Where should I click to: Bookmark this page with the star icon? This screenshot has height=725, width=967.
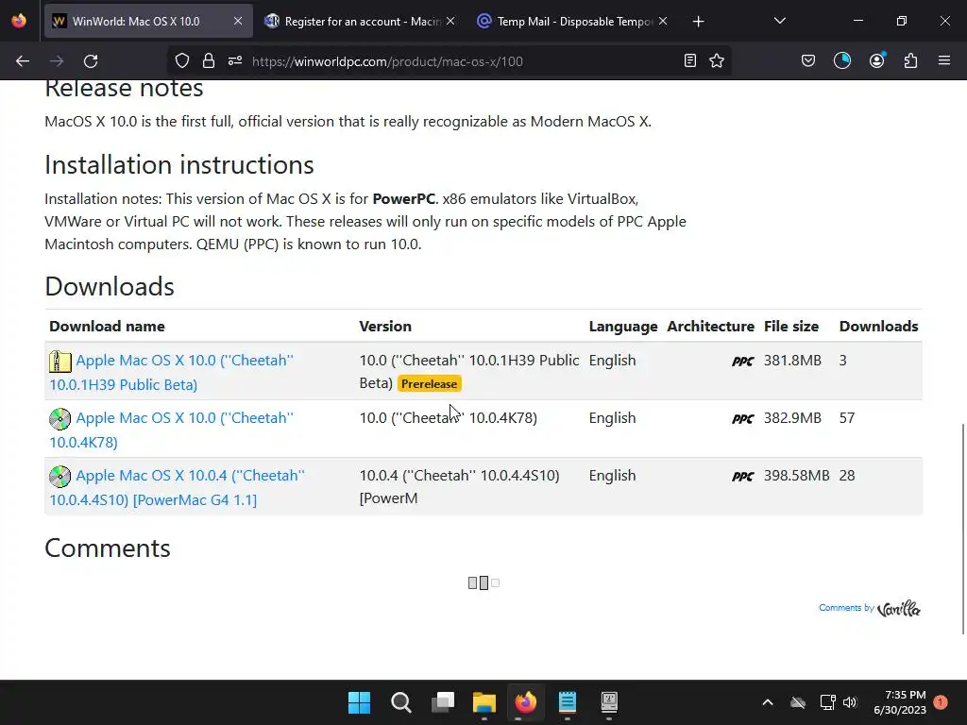(x=717, y=60)
